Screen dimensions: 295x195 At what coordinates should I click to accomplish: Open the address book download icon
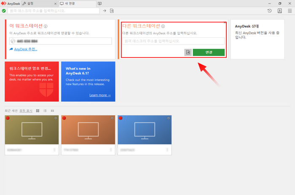[x=280, y=11]
